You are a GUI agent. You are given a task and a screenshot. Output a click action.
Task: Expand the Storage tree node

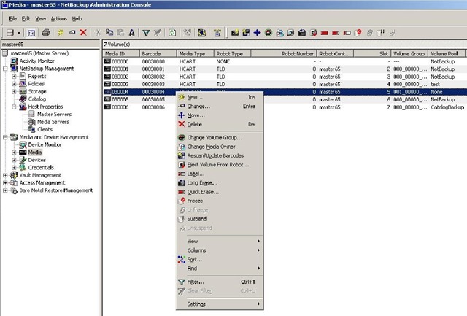[14, 91]
